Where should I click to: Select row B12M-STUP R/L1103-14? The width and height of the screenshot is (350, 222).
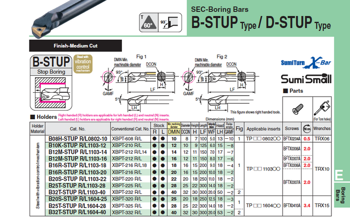(x=139, y=152)
